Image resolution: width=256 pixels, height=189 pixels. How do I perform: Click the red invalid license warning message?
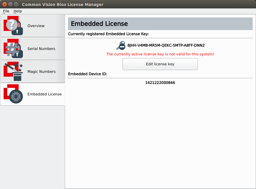click(x=160, y=54)
